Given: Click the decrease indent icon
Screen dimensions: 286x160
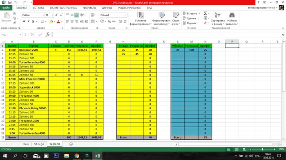Looking at the screenshot, I should coord(82,22).
